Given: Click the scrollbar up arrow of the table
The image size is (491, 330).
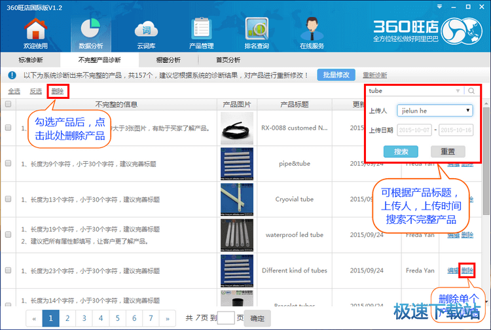Looking at the screenshot, I should point(486,103).
